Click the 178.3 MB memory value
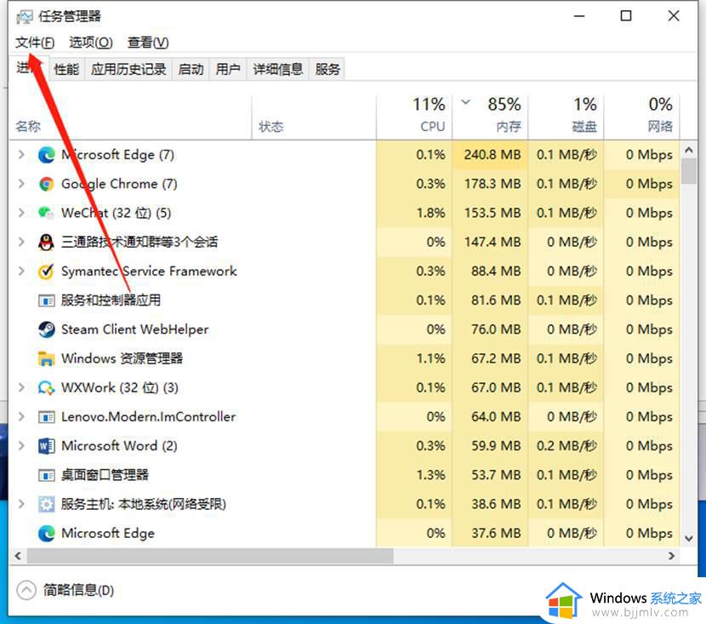 pyautogui.click(x=492, y=184)
